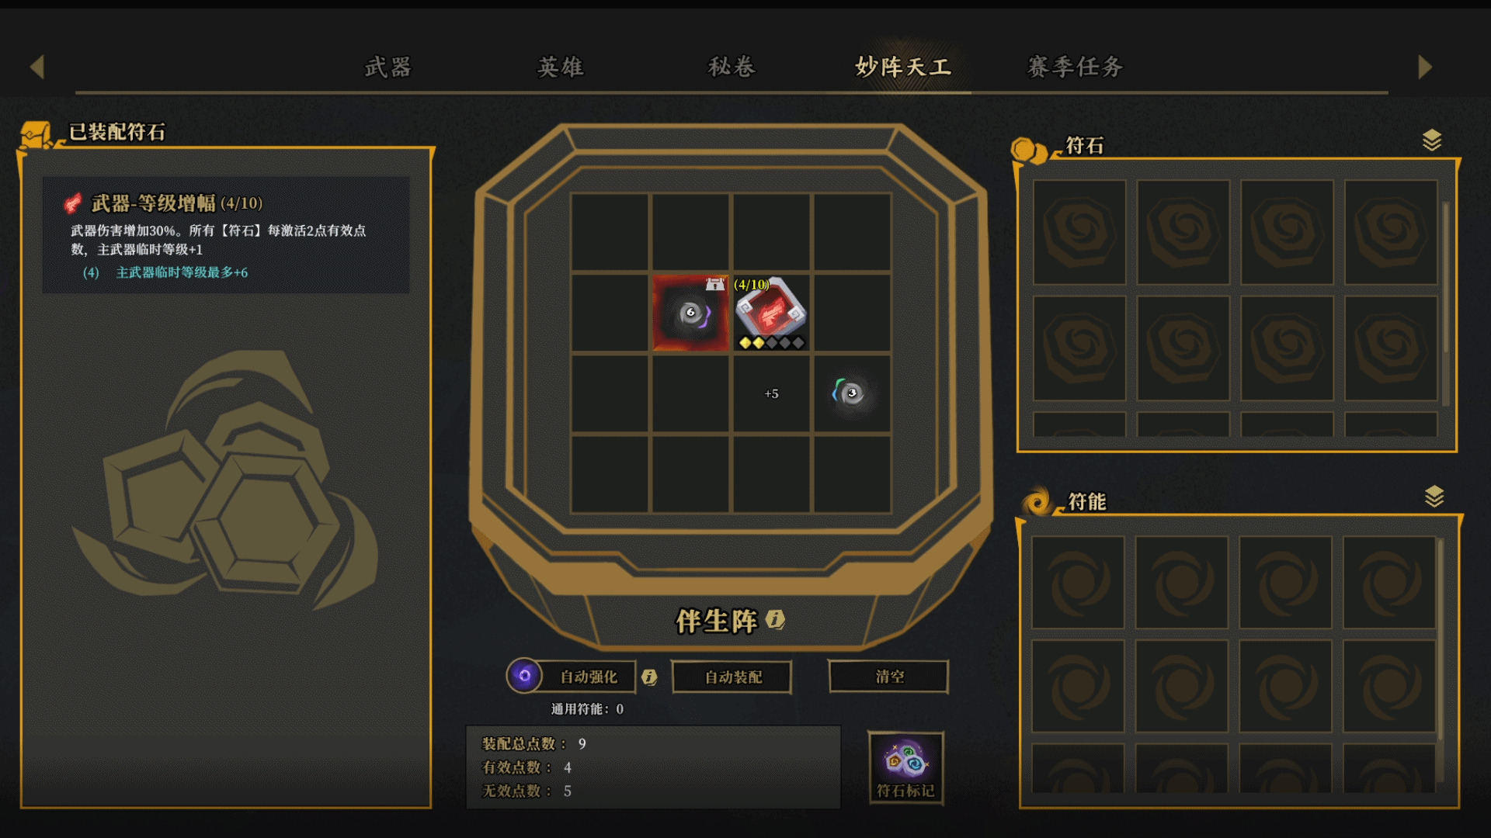Viewport: 1491px width, 838px height.
Task: Switch to the 英雄 tab
Action: (561, 67)
